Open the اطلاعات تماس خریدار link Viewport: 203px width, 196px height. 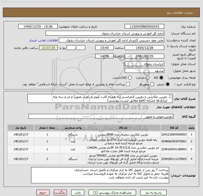click(x=43, y=40)
